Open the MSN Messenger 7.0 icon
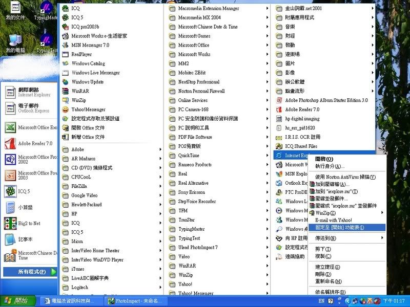The height and width of the screenshot is (307, 410). point(65,45)
